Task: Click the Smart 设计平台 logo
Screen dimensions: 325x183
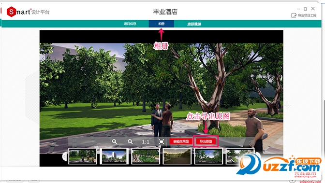Action: coord(28,12)
